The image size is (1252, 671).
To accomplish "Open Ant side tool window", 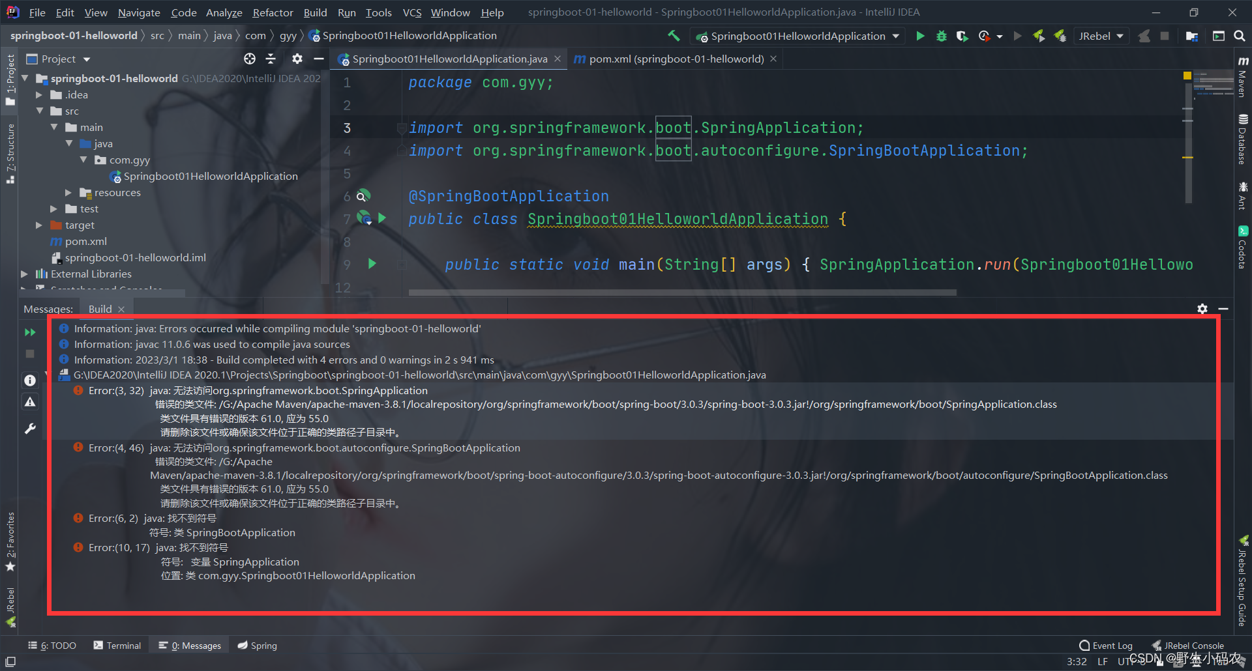I will tap(1243, 195).
